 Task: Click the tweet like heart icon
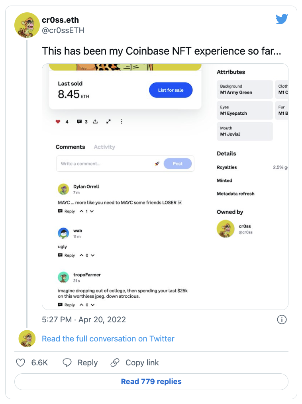coord(20,363)
